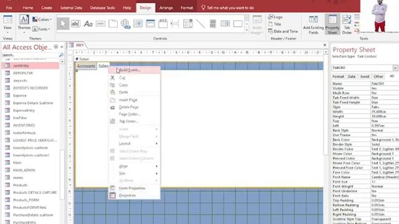Click the Search box in navigation pane
This screenshot has width=399, height=224.
pos(30,55)
